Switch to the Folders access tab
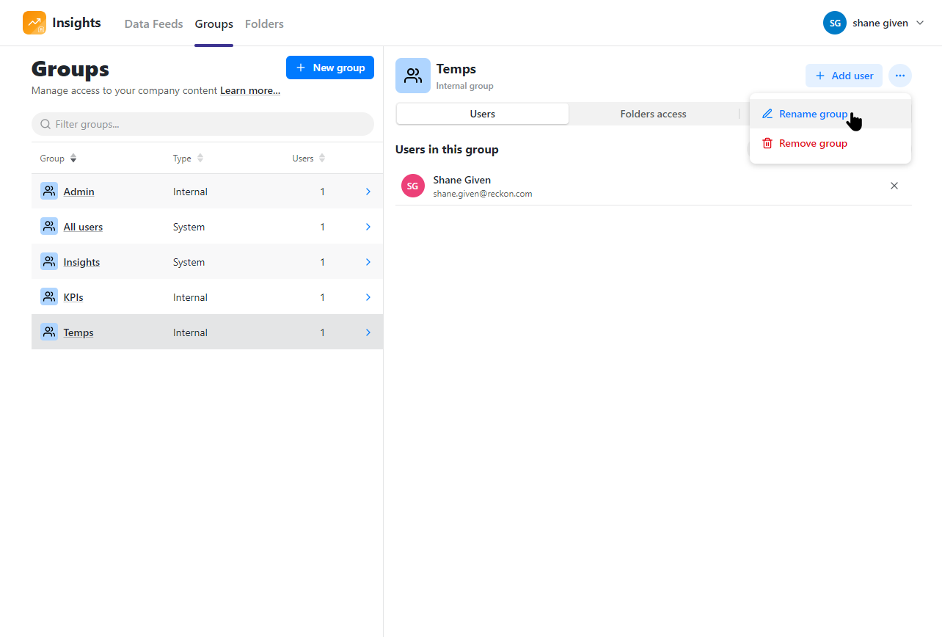The height and width of the screenshot is (637, 942). click(x=653, y=114)
